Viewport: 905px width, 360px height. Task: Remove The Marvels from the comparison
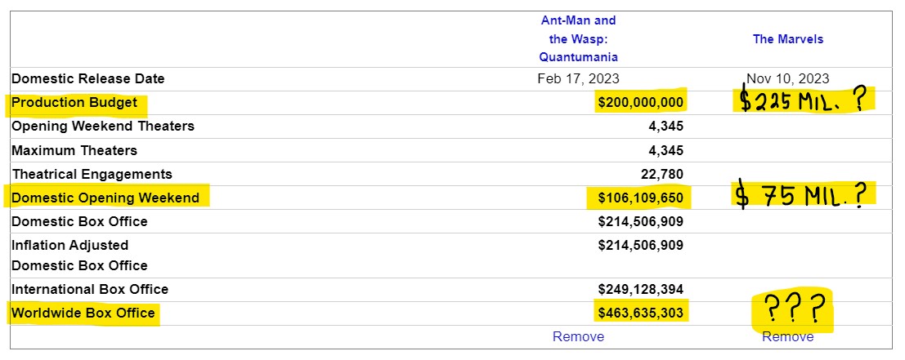788,336
